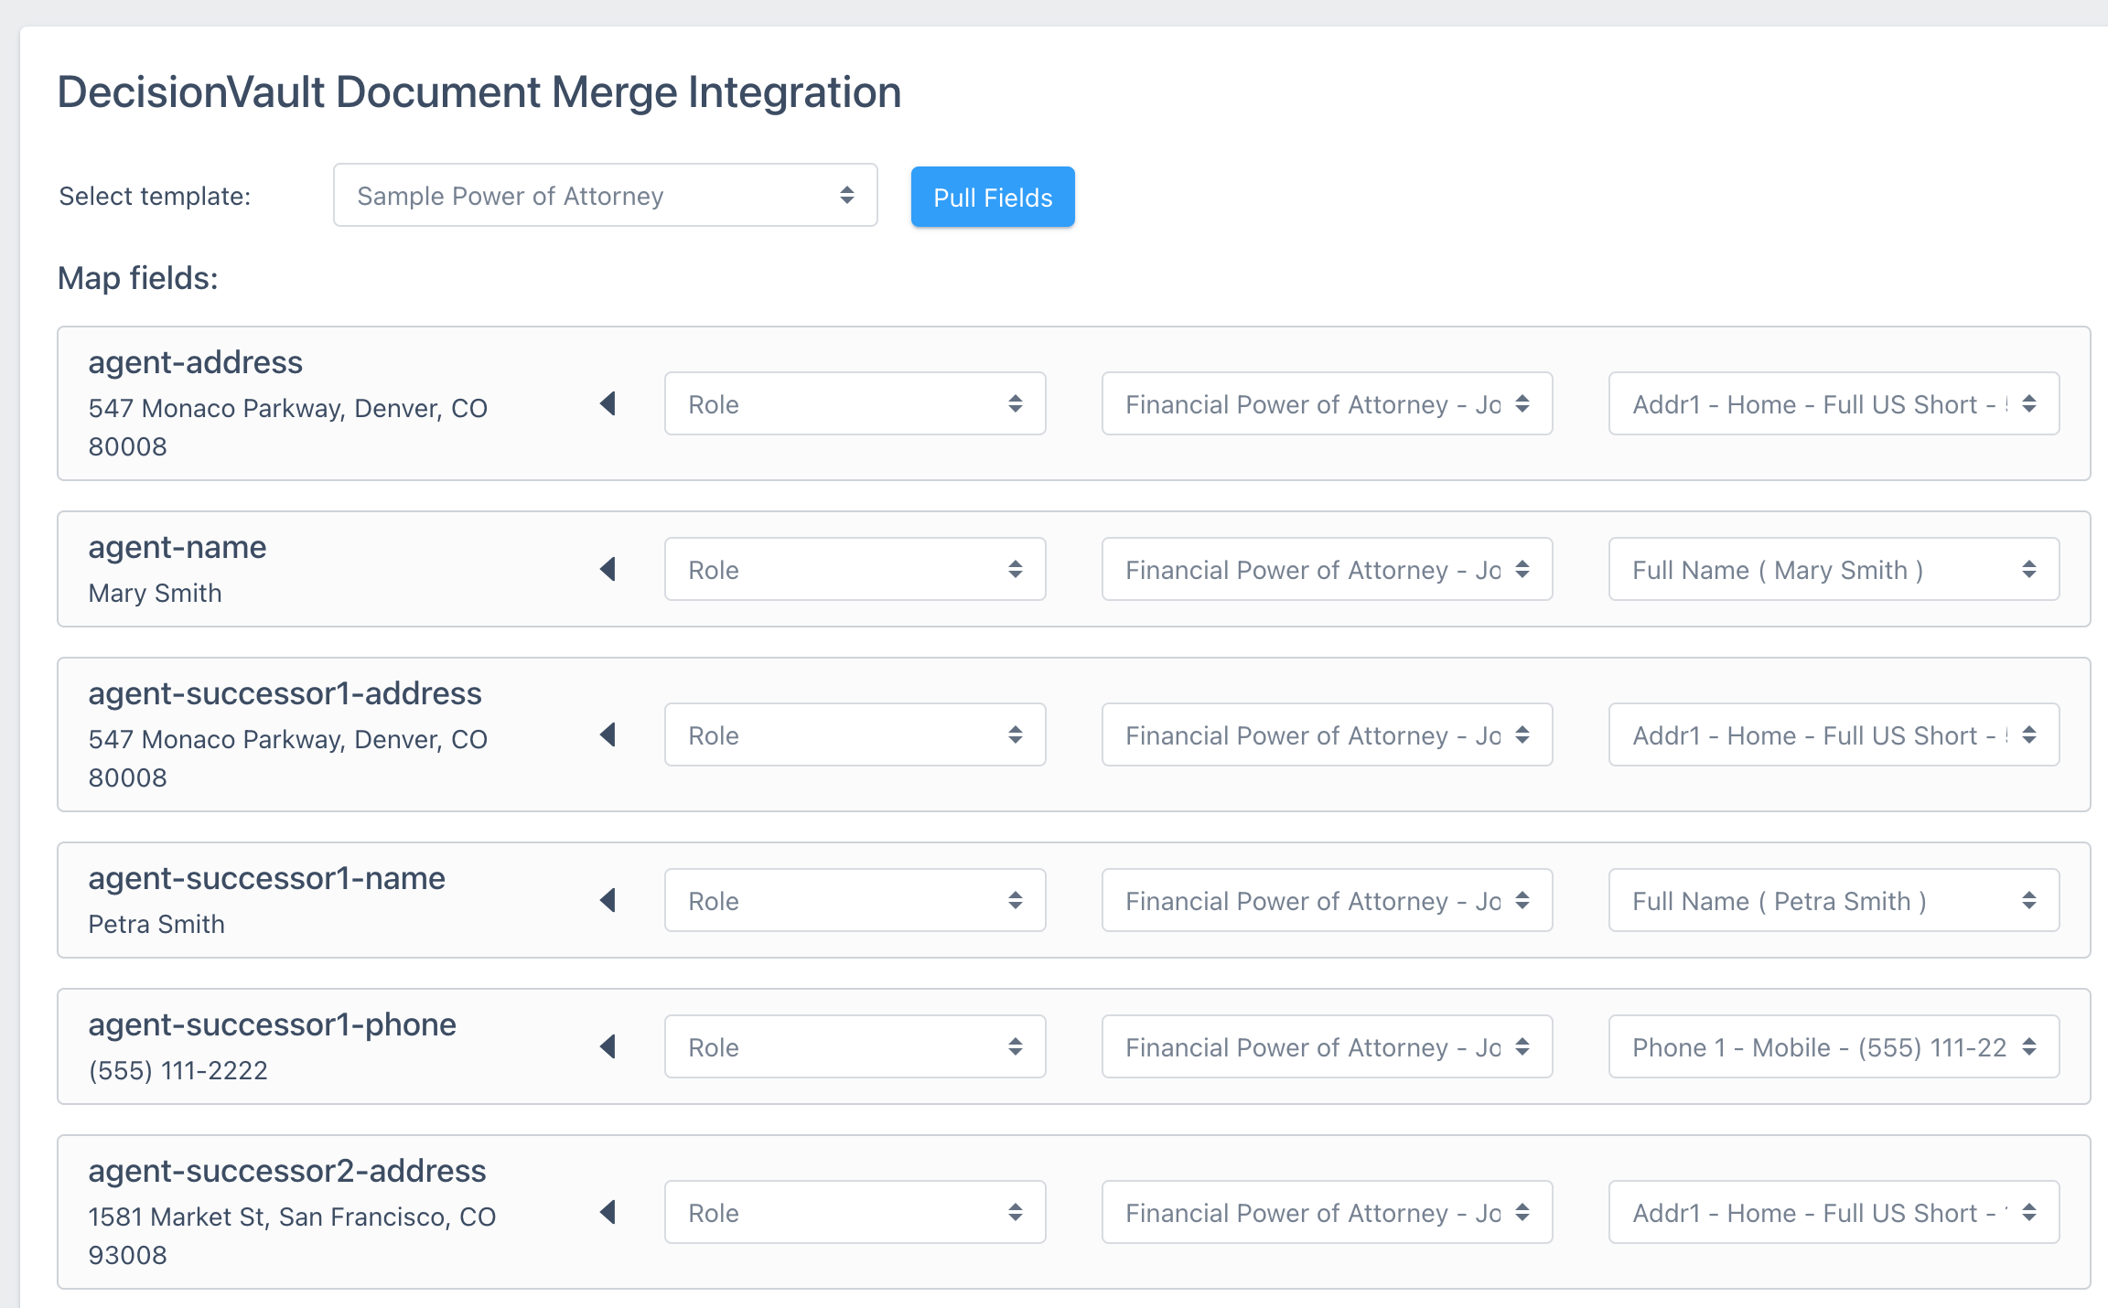Click the left arrow for agent-successor2-address row
2108x1308 pixels.
608,1212
